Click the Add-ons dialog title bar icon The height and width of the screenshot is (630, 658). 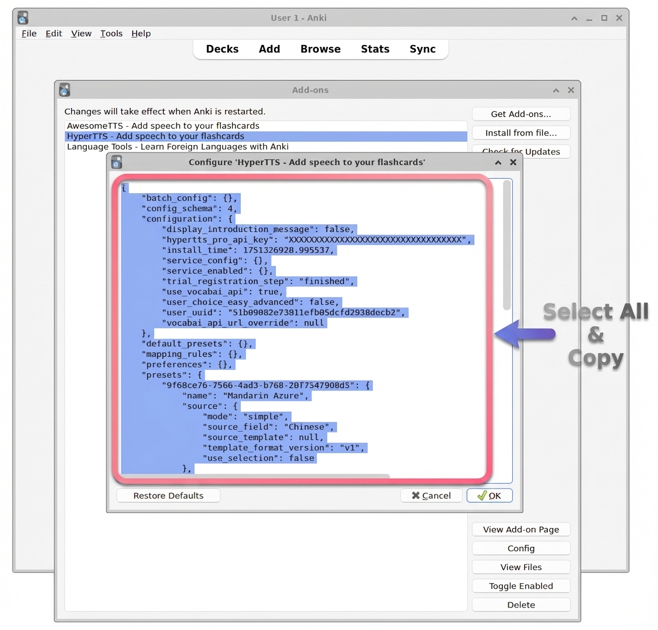tap(64, 89)
